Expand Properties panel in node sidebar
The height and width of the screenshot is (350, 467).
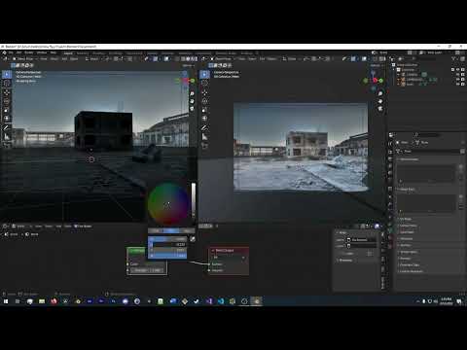(345, 261)
